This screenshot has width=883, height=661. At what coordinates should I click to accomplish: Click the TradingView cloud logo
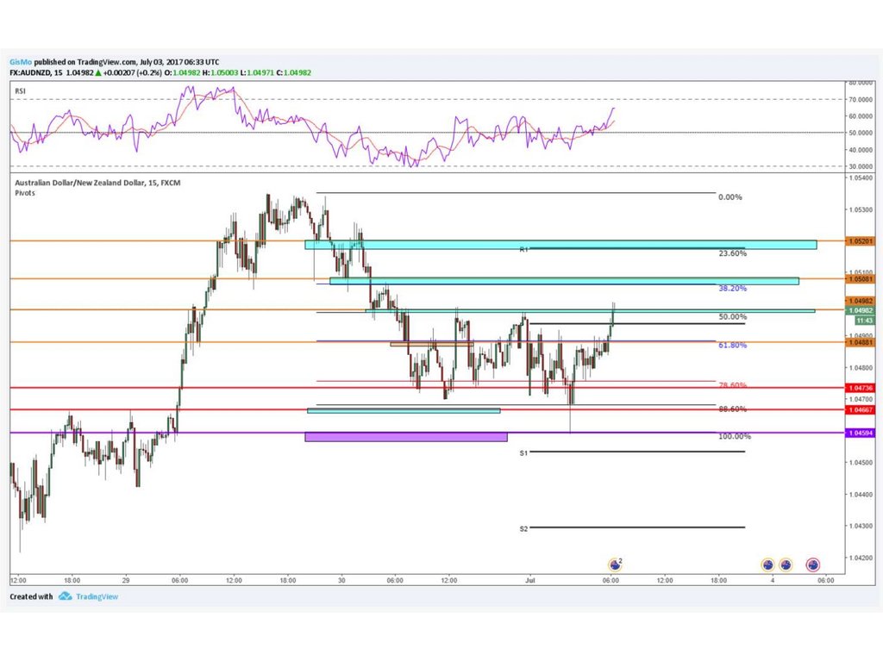(65, 596)
